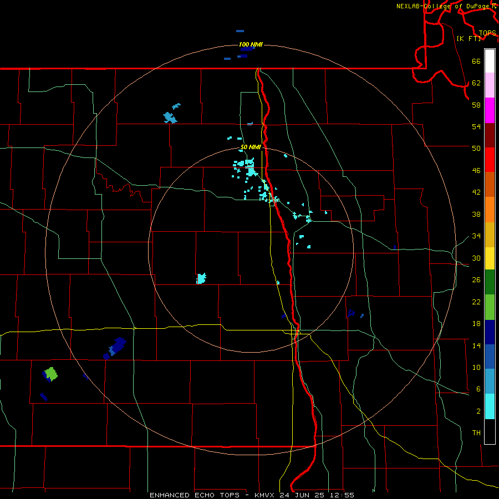Click the "26" legend value
499x499 pixels.
tap(476, 280)
